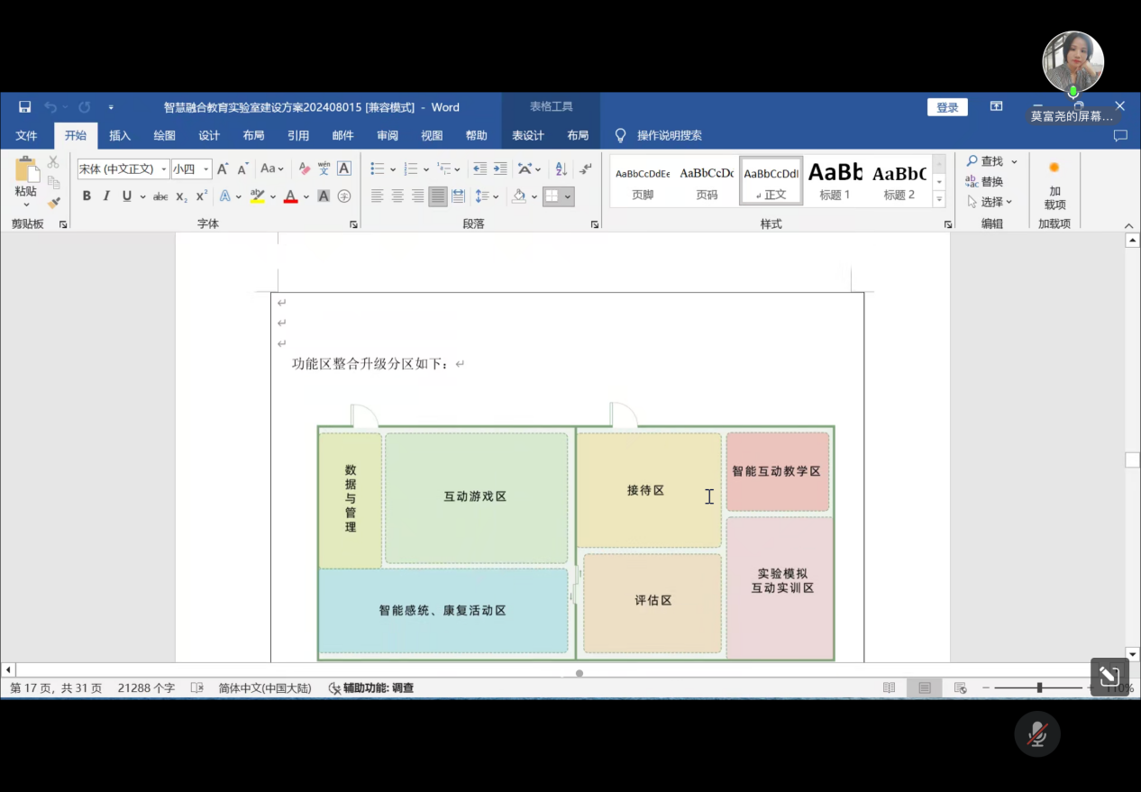
Task: Toggle Italic formatting
Action: pos(106,196)
